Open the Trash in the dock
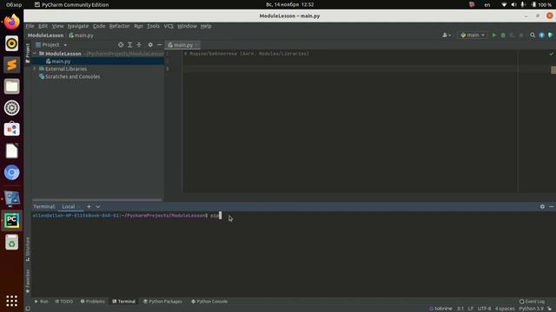 [11, 243]
